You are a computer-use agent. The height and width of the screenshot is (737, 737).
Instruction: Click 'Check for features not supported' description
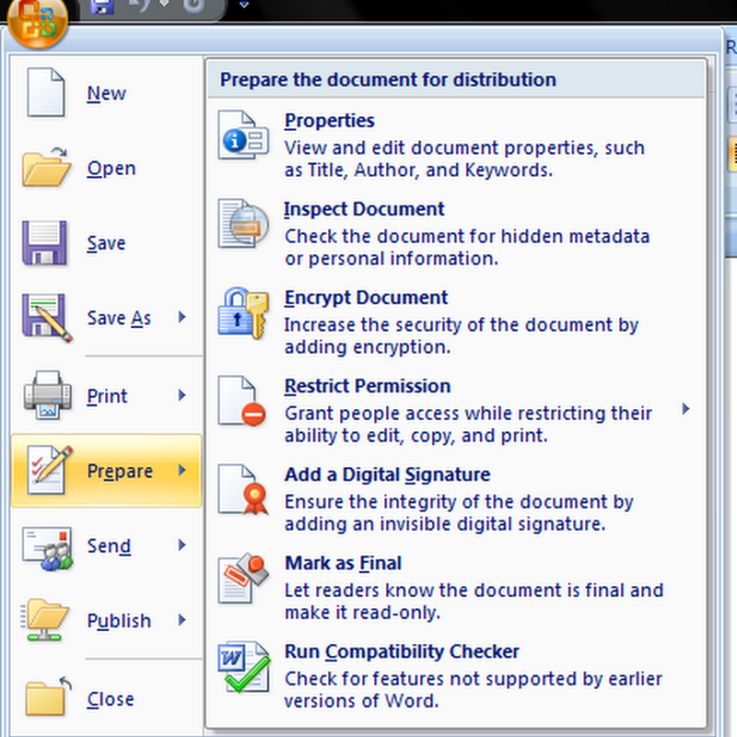[474, 689]
